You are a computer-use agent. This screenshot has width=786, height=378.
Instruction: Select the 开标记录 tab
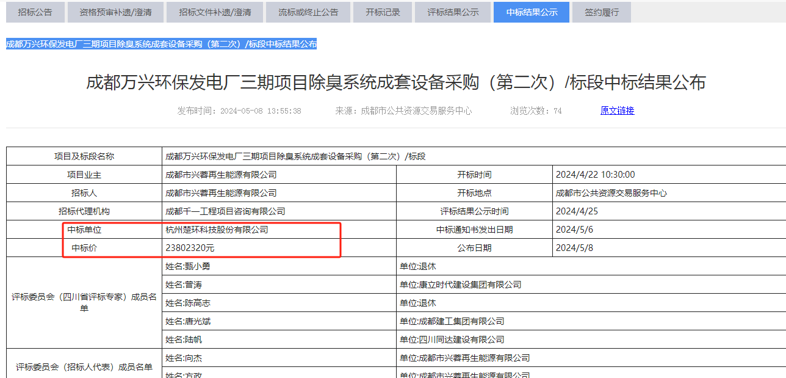[x=383, y=12]
